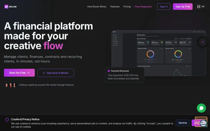This screenshot has width=210, height=131.
Task: Open the EN language selector
Action: pos(201,7)
